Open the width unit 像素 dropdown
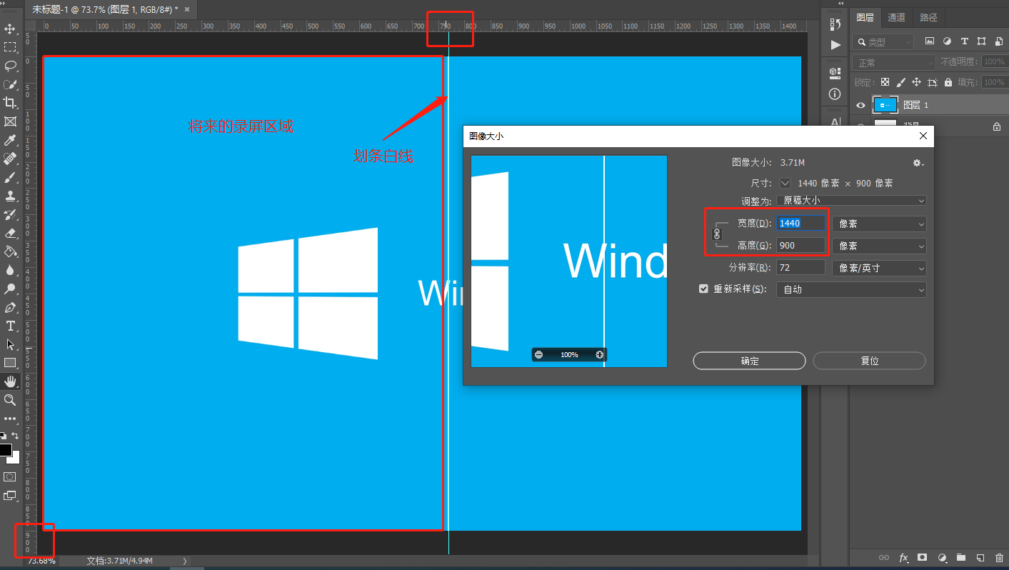The image size is (1009, 570). pyautogui.click(x=879, y=224)
